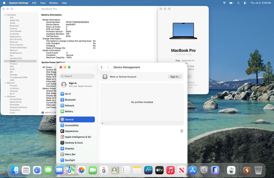Click the Work or School Account icon

pyautogui.click(x=105, y=77)
